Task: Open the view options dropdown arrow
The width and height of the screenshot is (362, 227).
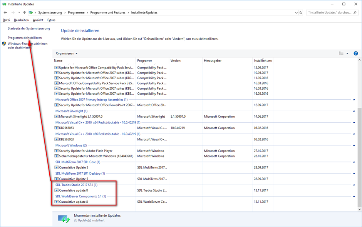Action: (x=347, y=53)
